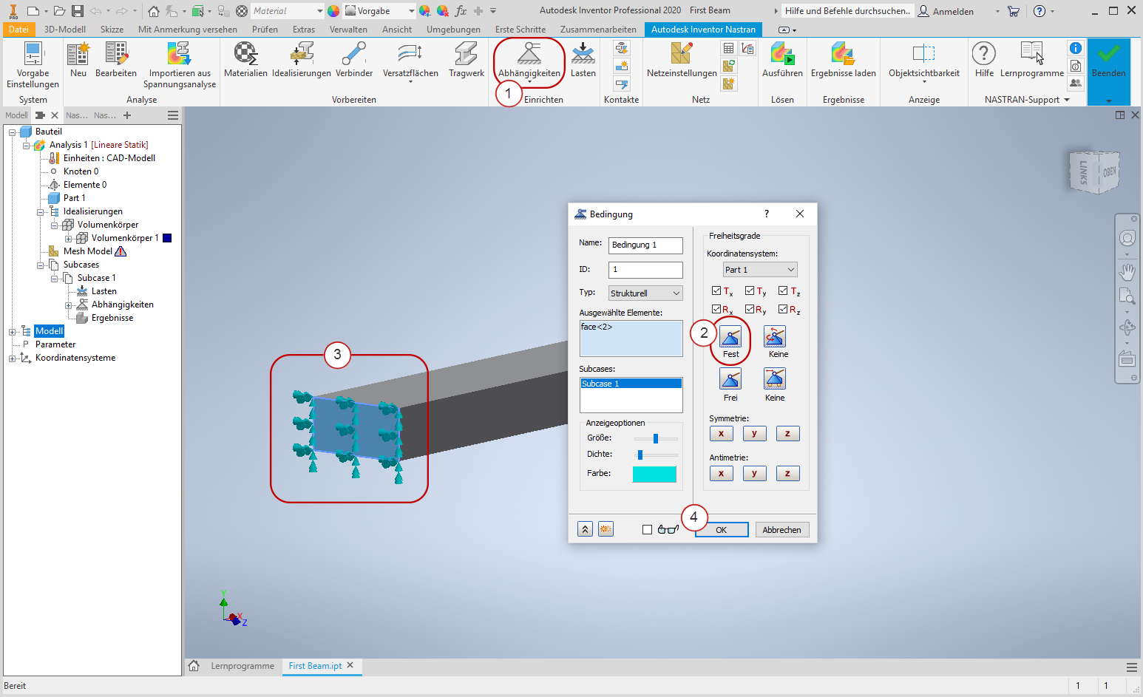Change the cyan Farbe color swatch
Viewport: 1143px width, 697px height.
(654, 474)
